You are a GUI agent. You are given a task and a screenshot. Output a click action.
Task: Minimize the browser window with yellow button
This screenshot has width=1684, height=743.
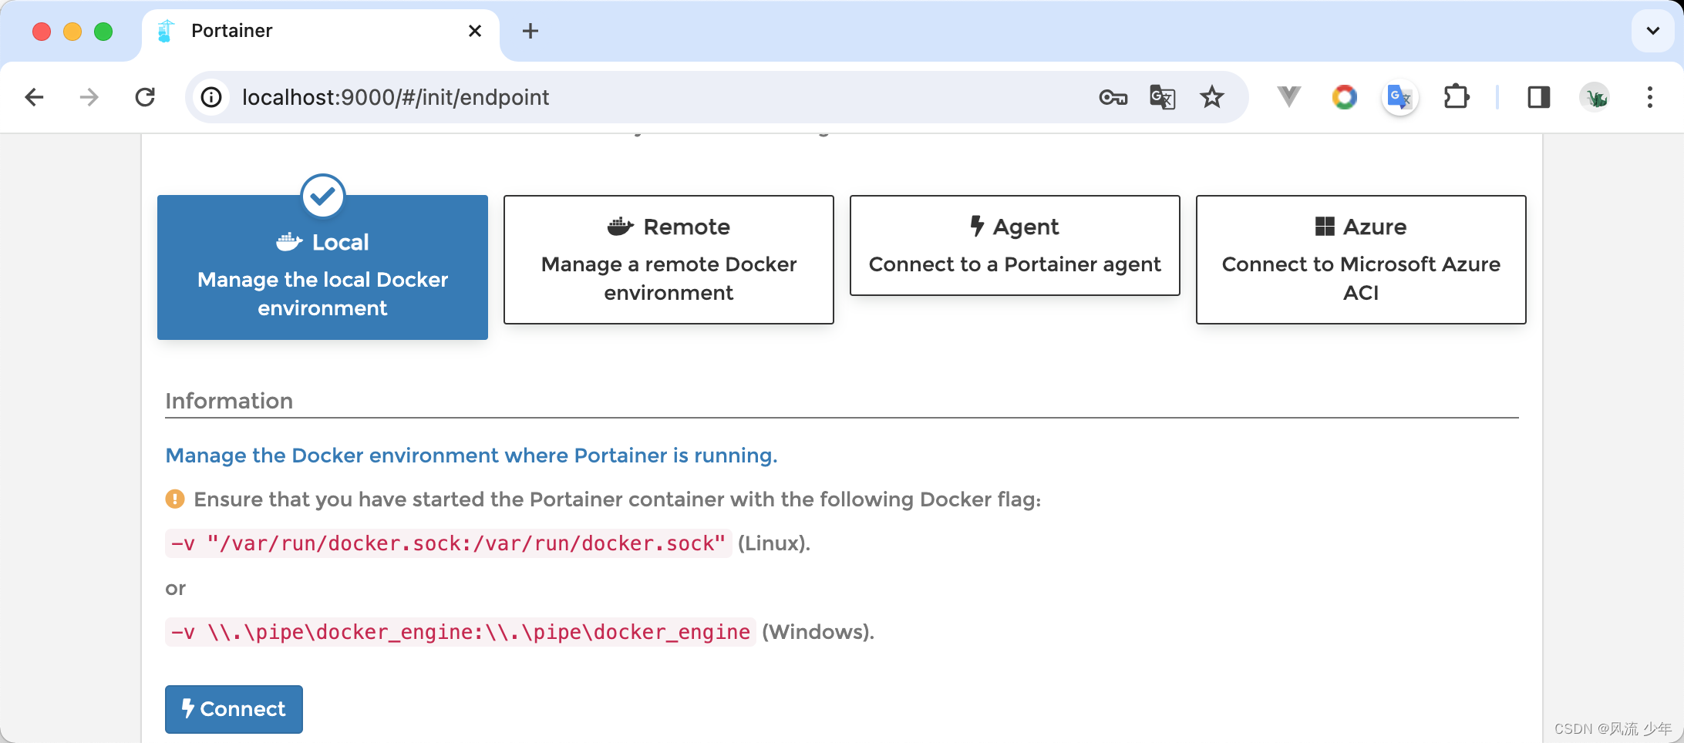(x=72, y=32)
